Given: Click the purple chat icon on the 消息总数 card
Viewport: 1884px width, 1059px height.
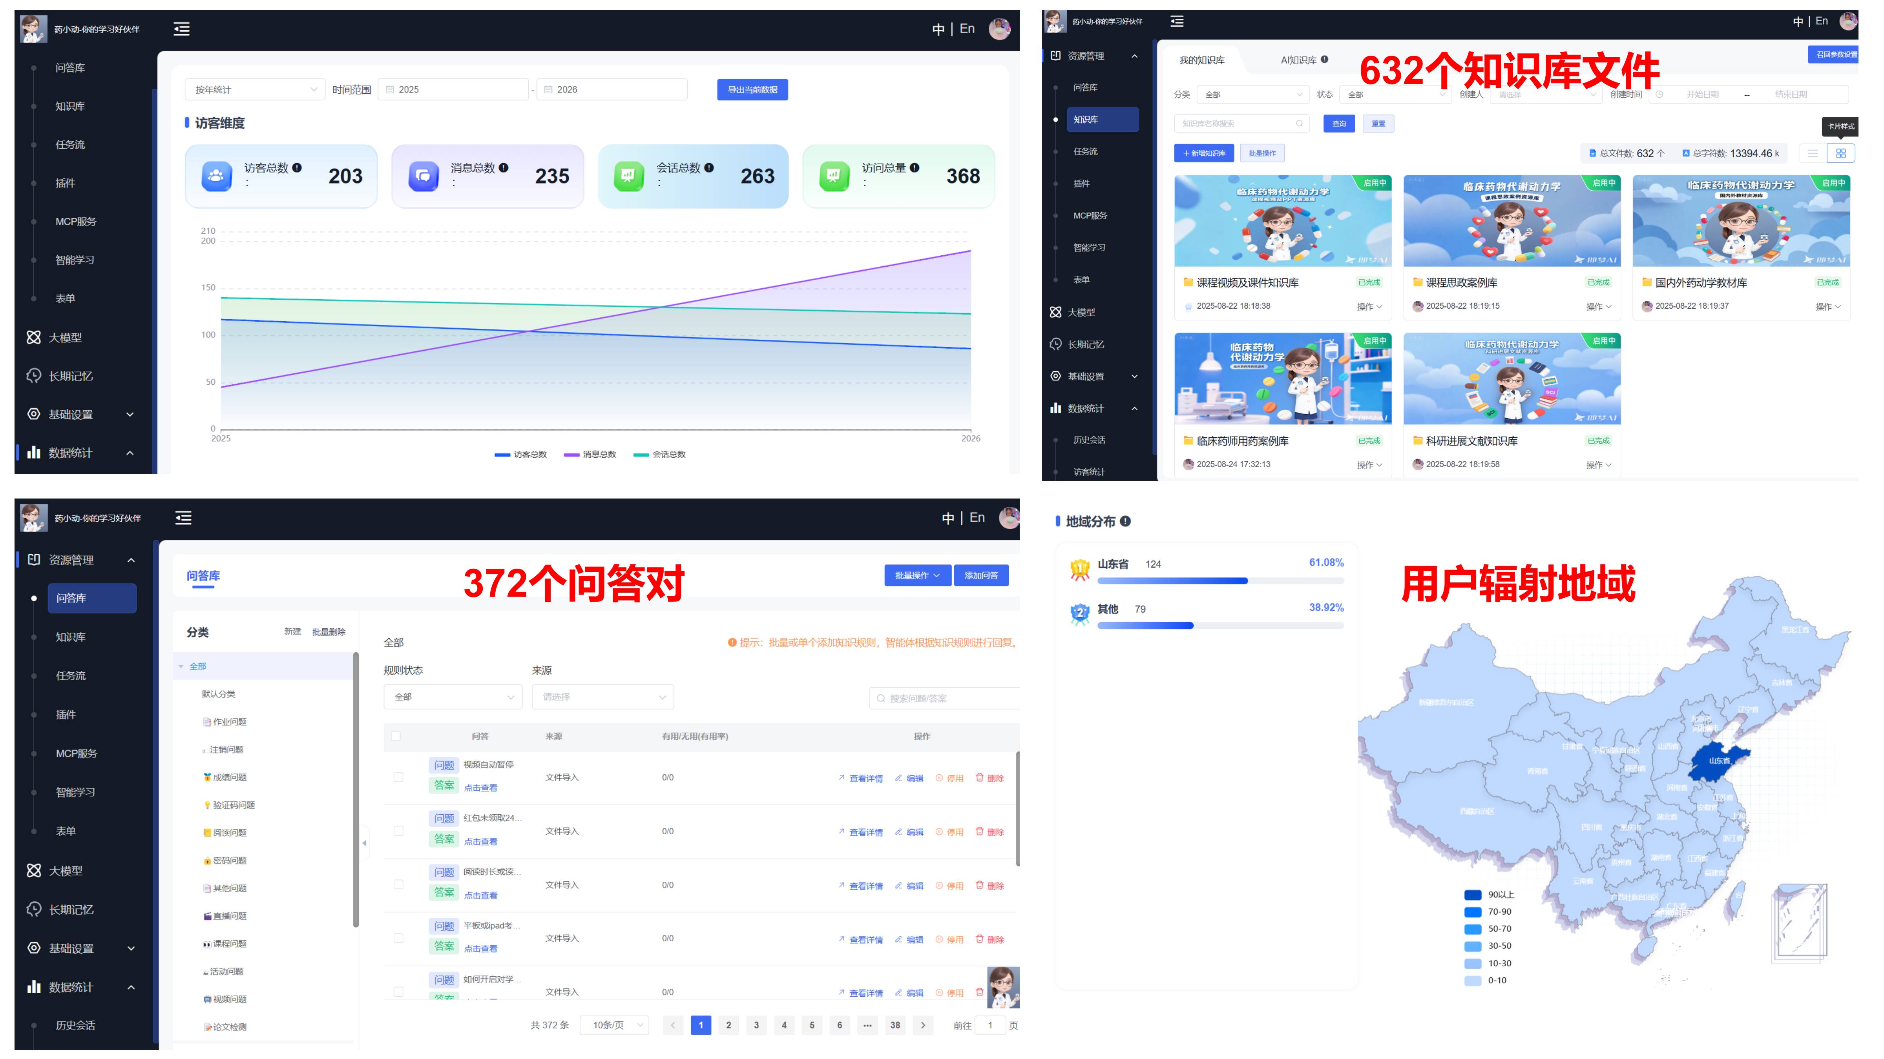Looking at the screenshot, I should tap(423, 176).
